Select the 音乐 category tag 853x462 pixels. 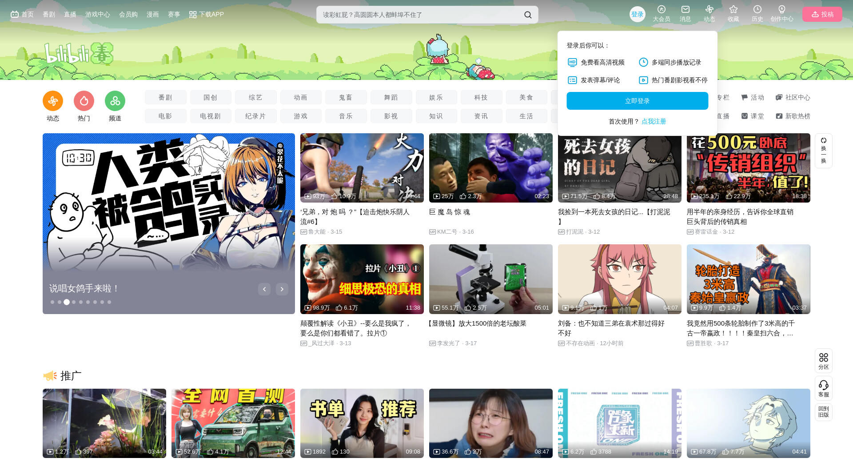346,116
